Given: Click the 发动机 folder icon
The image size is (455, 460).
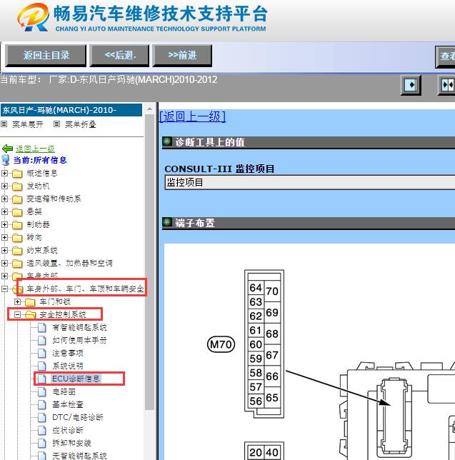Looking at the screenshot, I should point(17,186).
